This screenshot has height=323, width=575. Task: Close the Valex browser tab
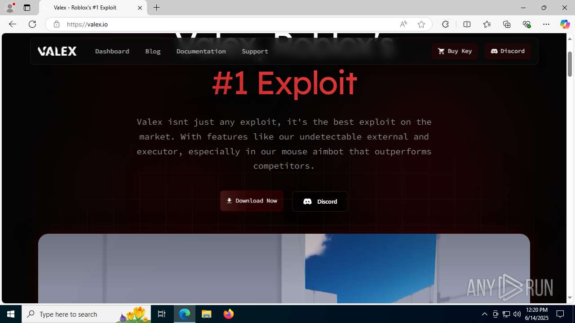coord(140,8)
